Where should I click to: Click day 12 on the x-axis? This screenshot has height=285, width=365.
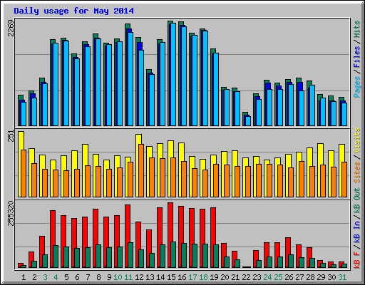tap(139, 277)
